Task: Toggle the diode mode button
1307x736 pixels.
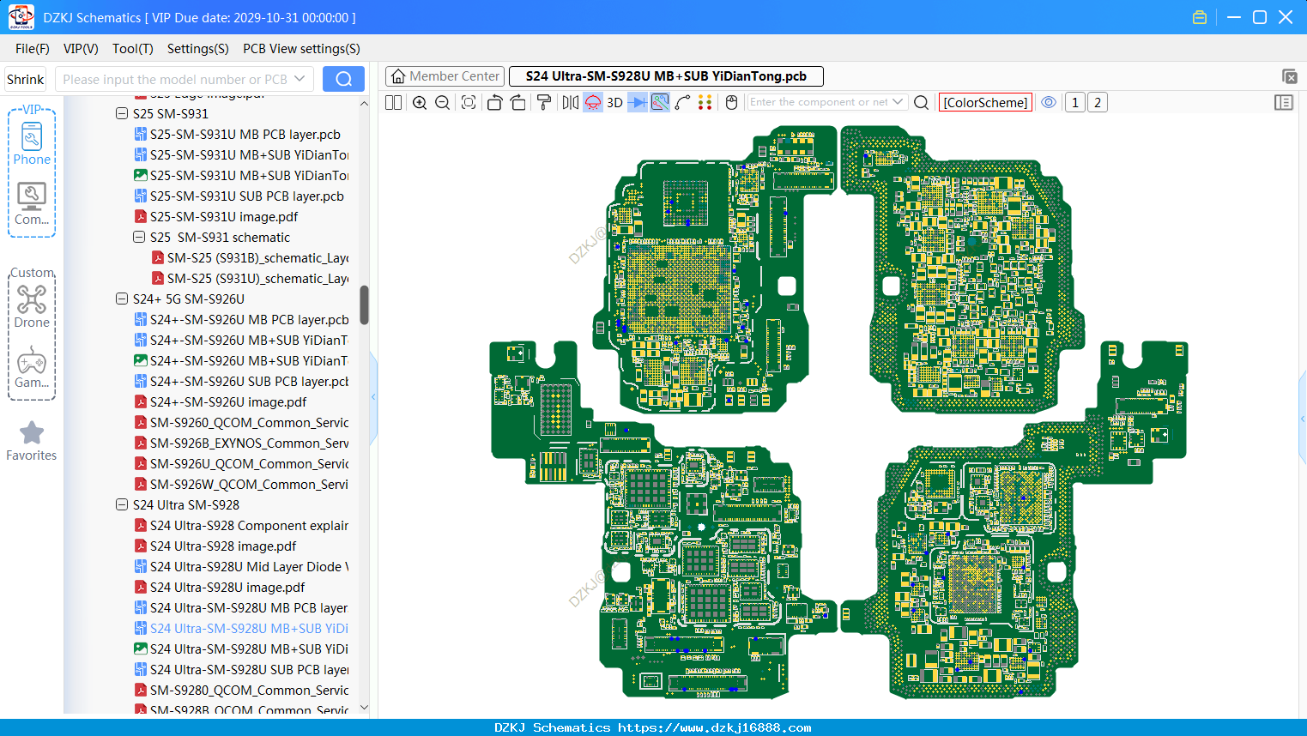Action: [x=637, y=102]
